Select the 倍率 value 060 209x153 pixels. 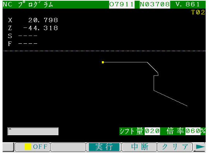coord(193,131)
